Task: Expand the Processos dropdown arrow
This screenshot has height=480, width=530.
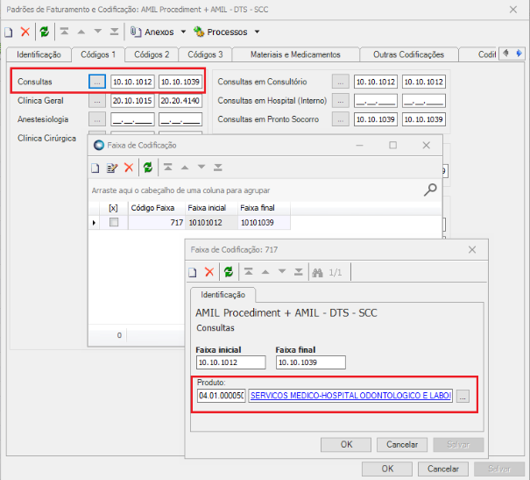Action: (257, 32)
